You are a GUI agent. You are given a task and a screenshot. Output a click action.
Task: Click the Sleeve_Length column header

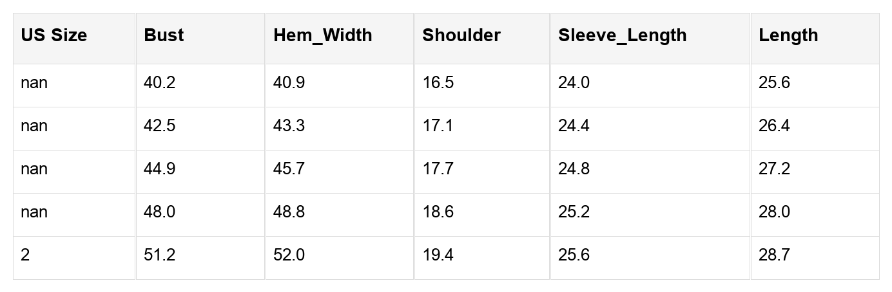pyautogui.click(x=623, y=35)
